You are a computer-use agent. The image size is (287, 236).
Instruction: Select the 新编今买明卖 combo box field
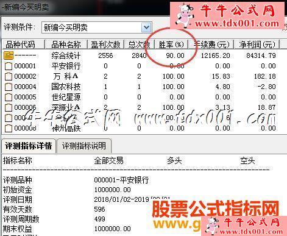96,27
